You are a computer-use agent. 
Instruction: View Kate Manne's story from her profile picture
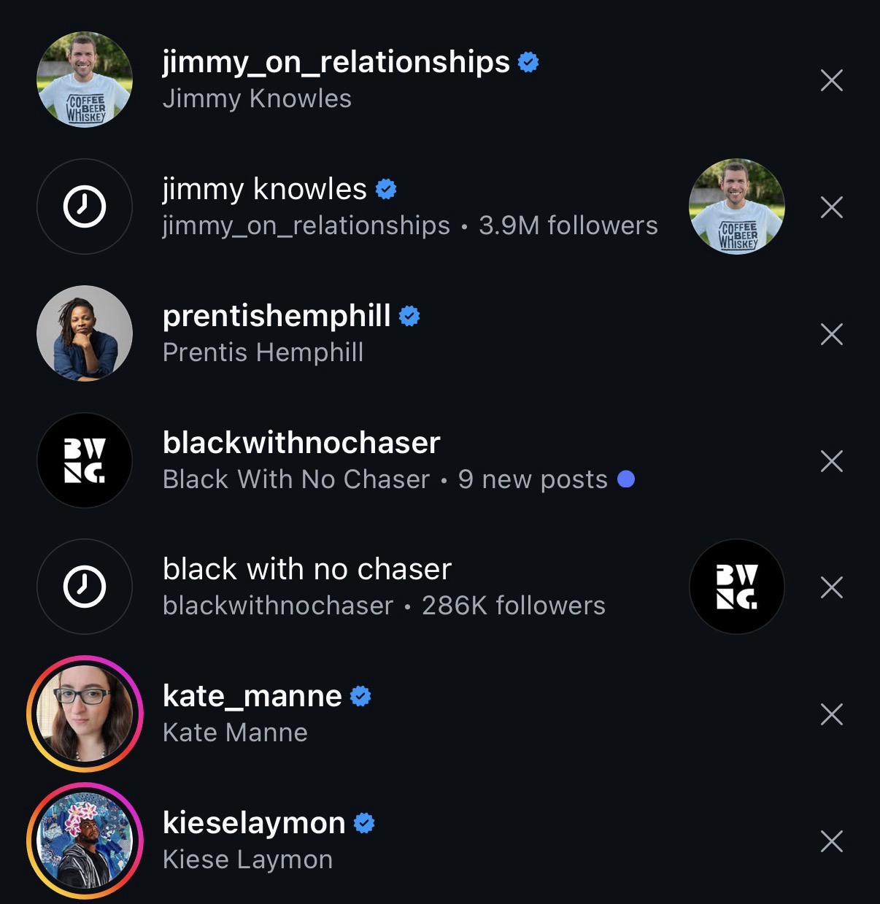pos(85,714)
